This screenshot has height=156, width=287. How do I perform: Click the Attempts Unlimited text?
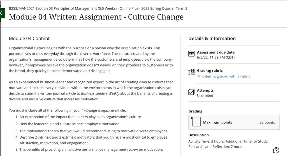(x=205, y=95)
